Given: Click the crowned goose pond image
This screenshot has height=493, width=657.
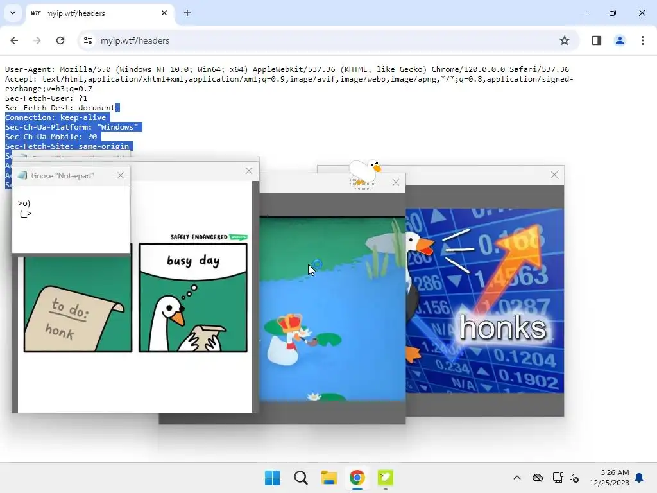Looking at the screenshot, I should coord(333,309).
